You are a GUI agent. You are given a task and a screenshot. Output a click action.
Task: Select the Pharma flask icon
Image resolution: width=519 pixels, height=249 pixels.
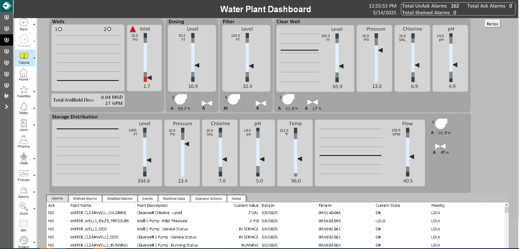[x=24, y=140]
